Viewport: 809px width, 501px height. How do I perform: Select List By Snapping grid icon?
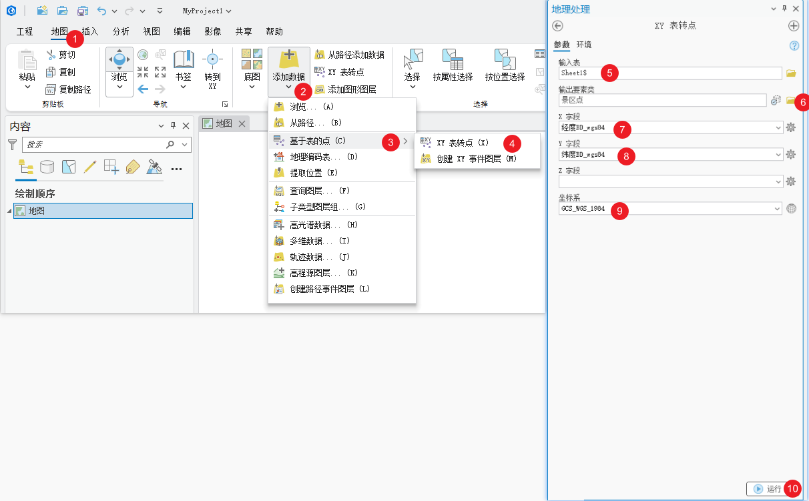coord(111,167)
